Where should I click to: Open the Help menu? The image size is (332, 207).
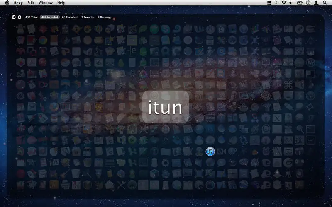[61, 3]
